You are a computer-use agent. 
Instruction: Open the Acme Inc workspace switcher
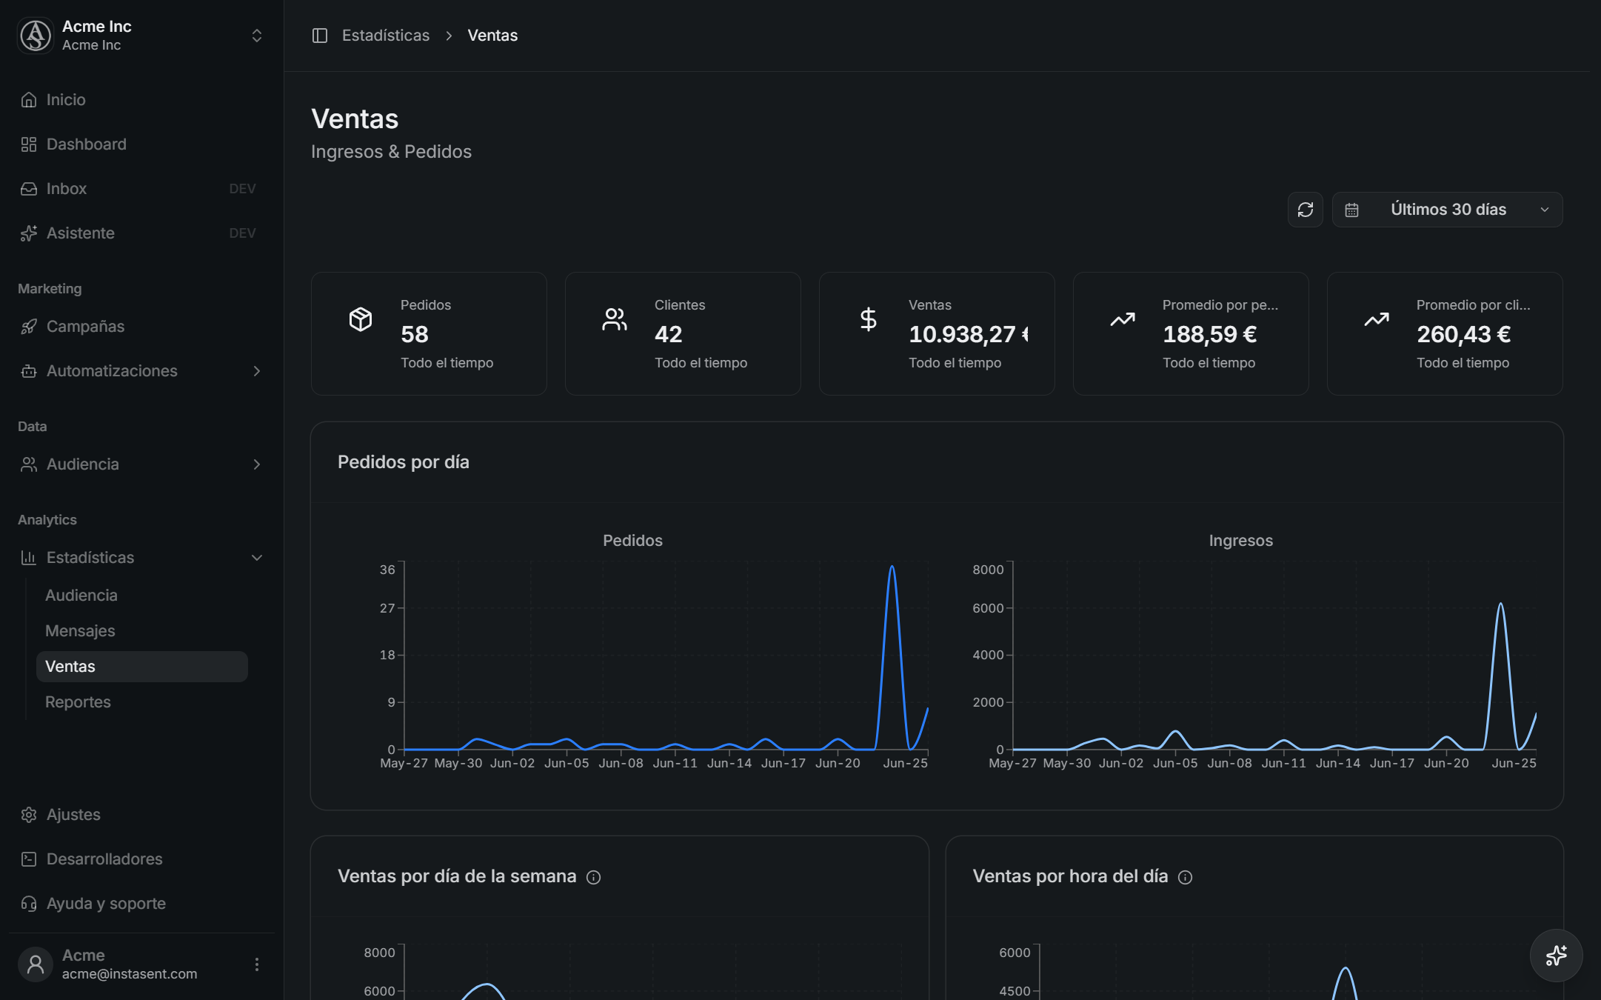tap(141, 36)
